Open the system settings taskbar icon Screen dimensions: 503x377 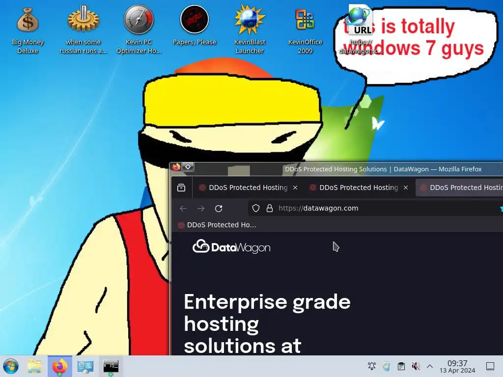(x=85, y=366)
